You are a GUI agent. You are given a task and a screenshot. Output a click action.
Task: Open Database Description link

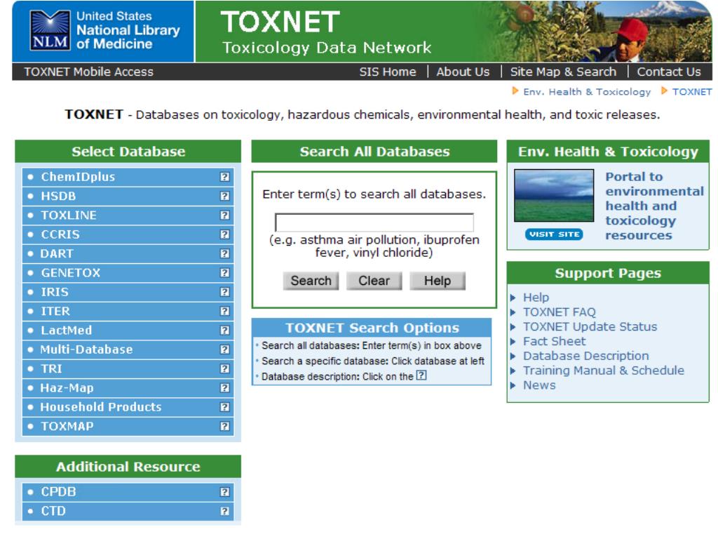pos(585,356)
